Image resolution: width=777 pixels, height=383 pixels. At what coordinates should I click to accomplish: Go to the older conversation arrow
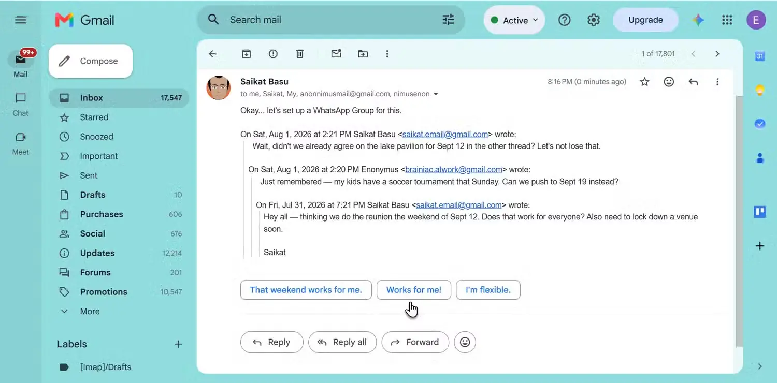717,54
